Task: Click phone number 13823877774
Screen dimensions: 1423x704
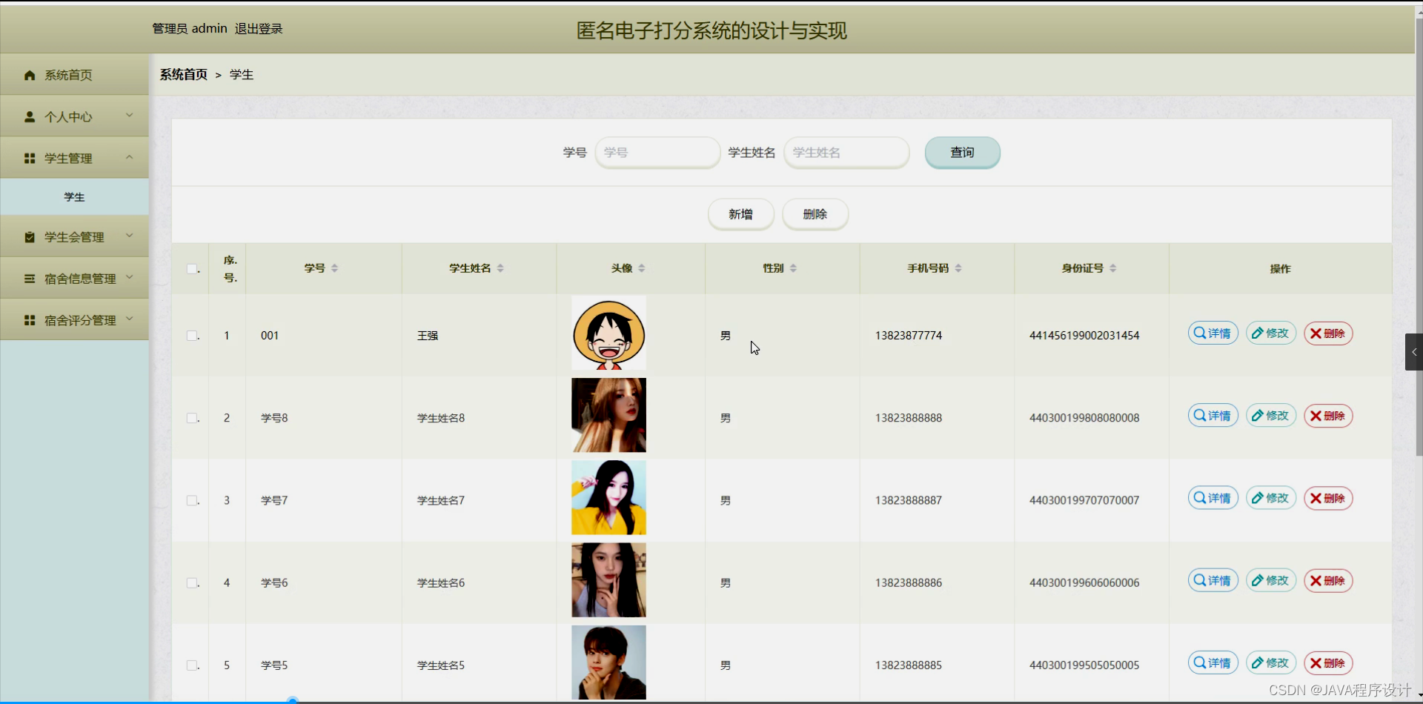Action: point(909,336)
